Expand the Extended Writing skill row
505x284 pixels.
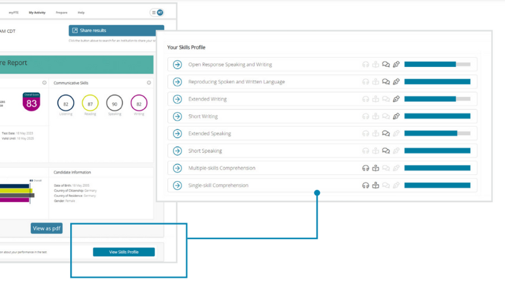(177, 99)
